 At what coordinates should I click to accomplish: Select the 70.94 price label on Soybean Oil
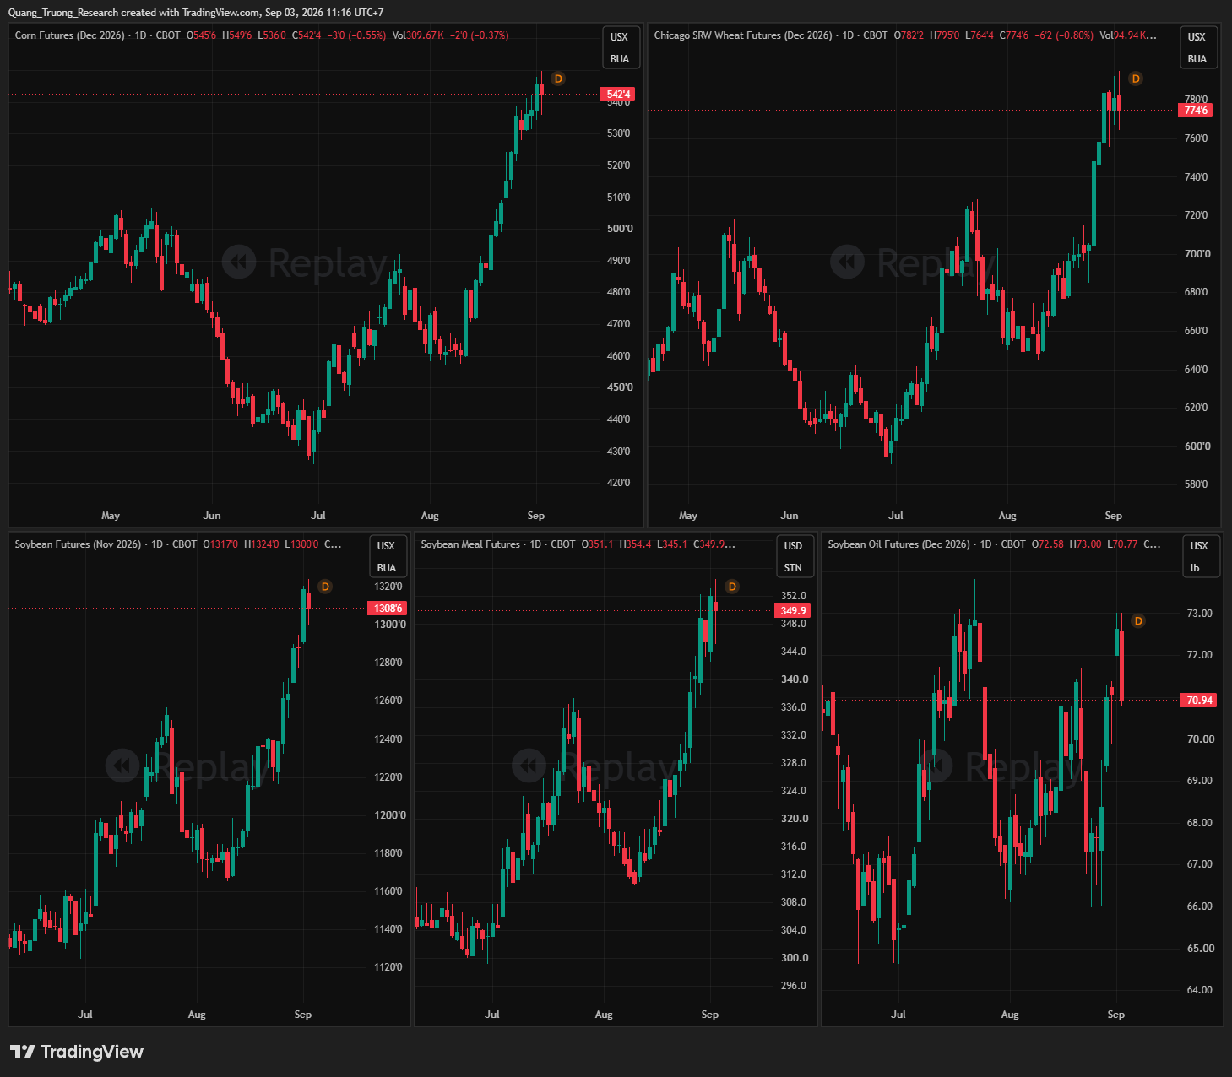tap(1199, 700)
